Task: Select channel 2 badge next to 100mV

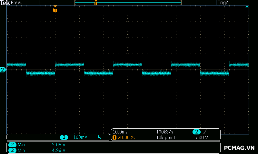Action: [x=64, y=137]
